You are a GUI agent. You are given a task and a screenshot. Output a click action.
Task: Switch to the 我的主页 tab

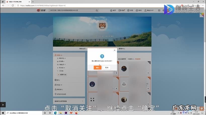[x=82, y=49]
